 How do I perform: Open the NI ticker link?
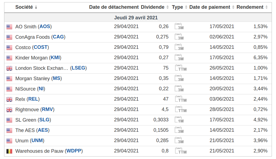tap(41, 89)
